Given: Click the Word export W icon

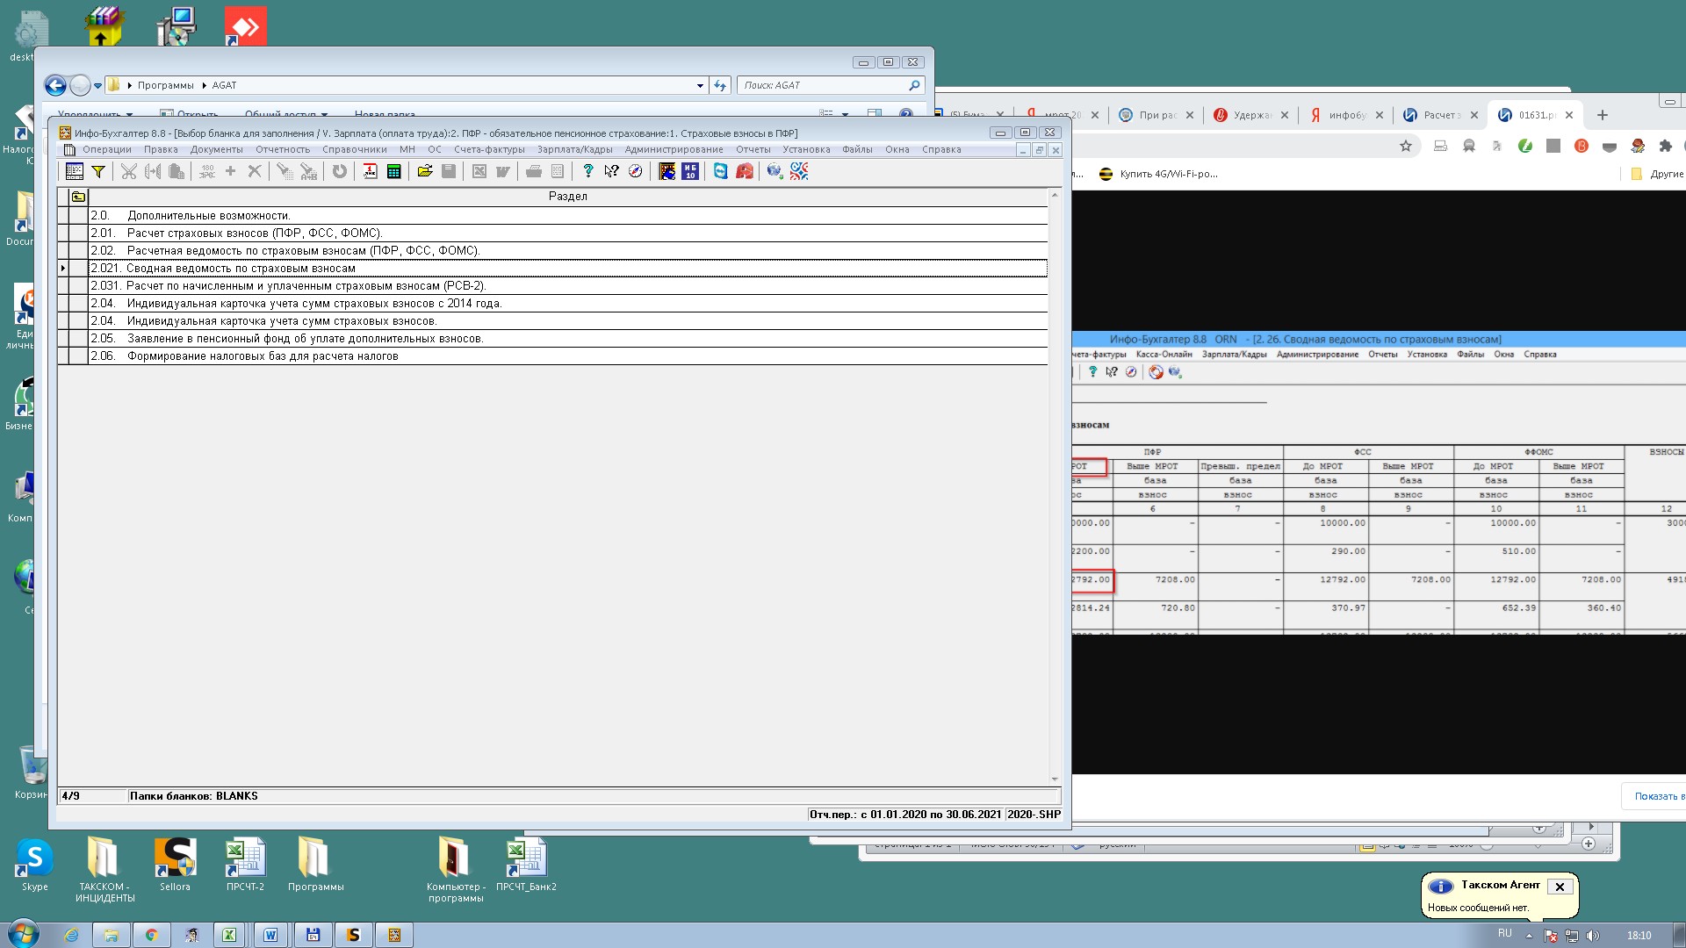Looking at the screenshot, I should pyautogui.click(x=503, y=171).
